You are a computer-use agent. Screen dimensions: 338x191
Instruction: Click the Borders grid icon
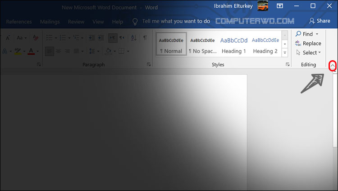[x=121, y=51]
